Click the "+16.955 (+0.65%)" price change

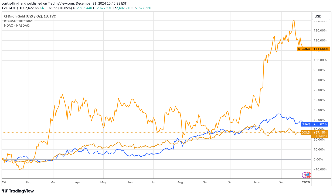click(x=58, y=8)
